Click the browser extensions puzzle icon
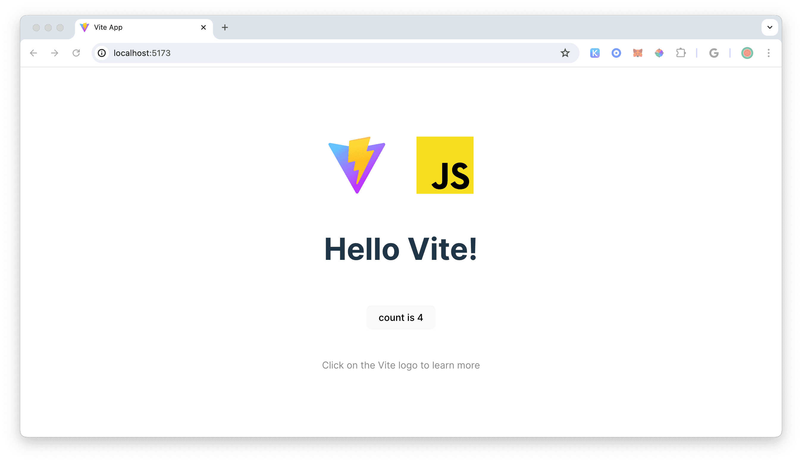Screen dimensions: 802x462 (681, 53)
